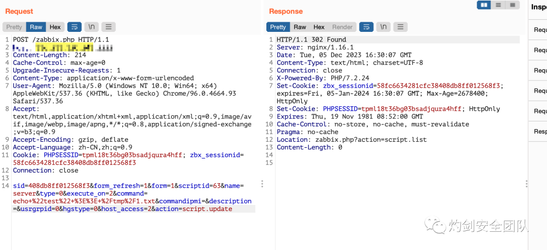Select the Raw tab in Request
Screen dimensions: 547x250
tap(36, 27)
